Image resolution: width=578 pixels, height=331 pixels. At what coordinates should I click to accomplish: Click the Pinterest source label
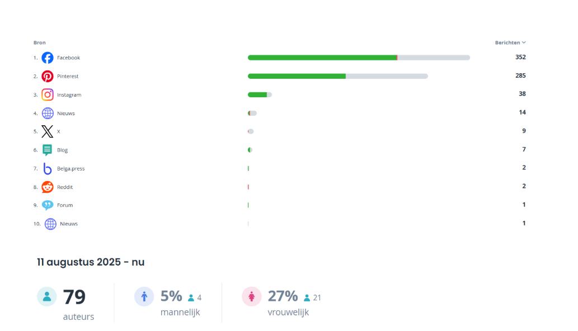pos(68,75)
